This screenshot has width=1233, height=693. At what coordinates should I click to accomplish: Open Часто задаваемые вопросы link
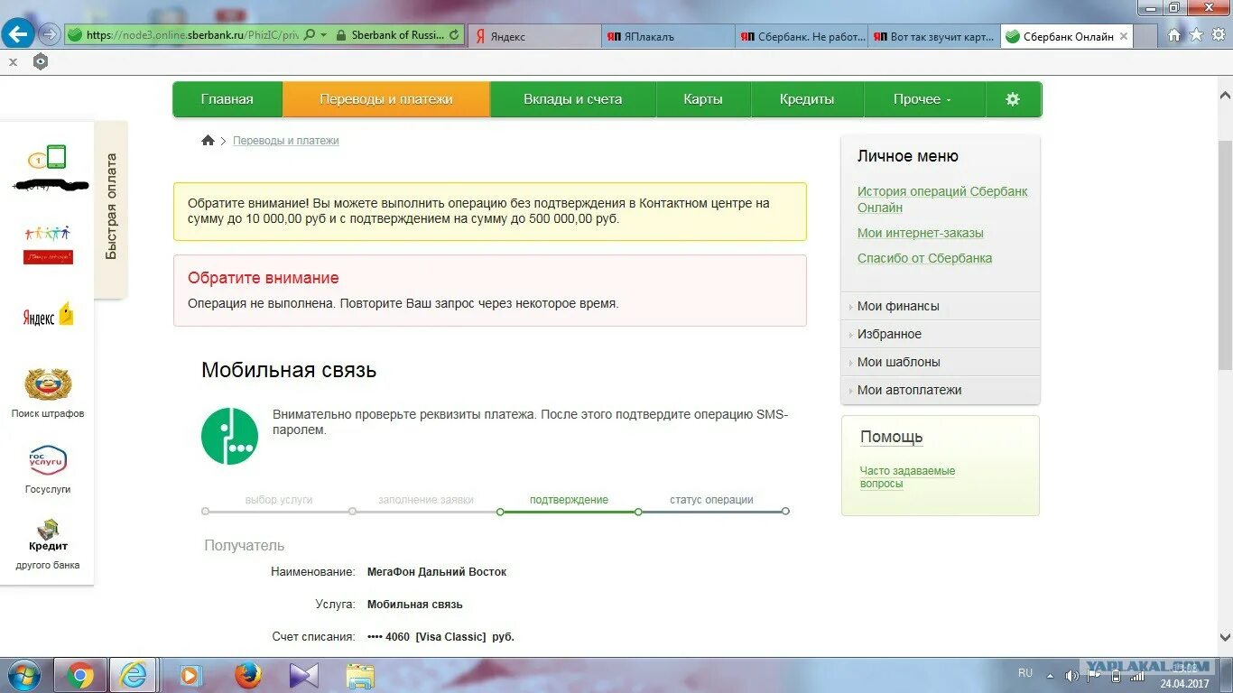click(907, 477)
